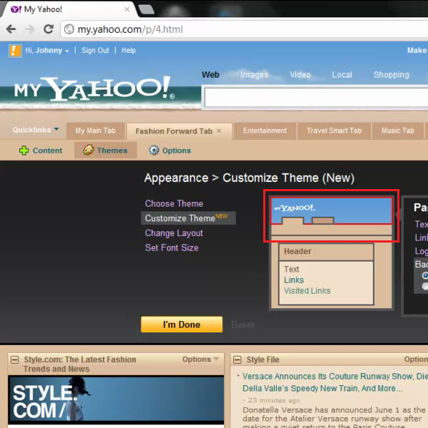This screenshot has height=428, width=428.
Task: Click Style.com Latest Fashion module title
Action: click(80, 364)
